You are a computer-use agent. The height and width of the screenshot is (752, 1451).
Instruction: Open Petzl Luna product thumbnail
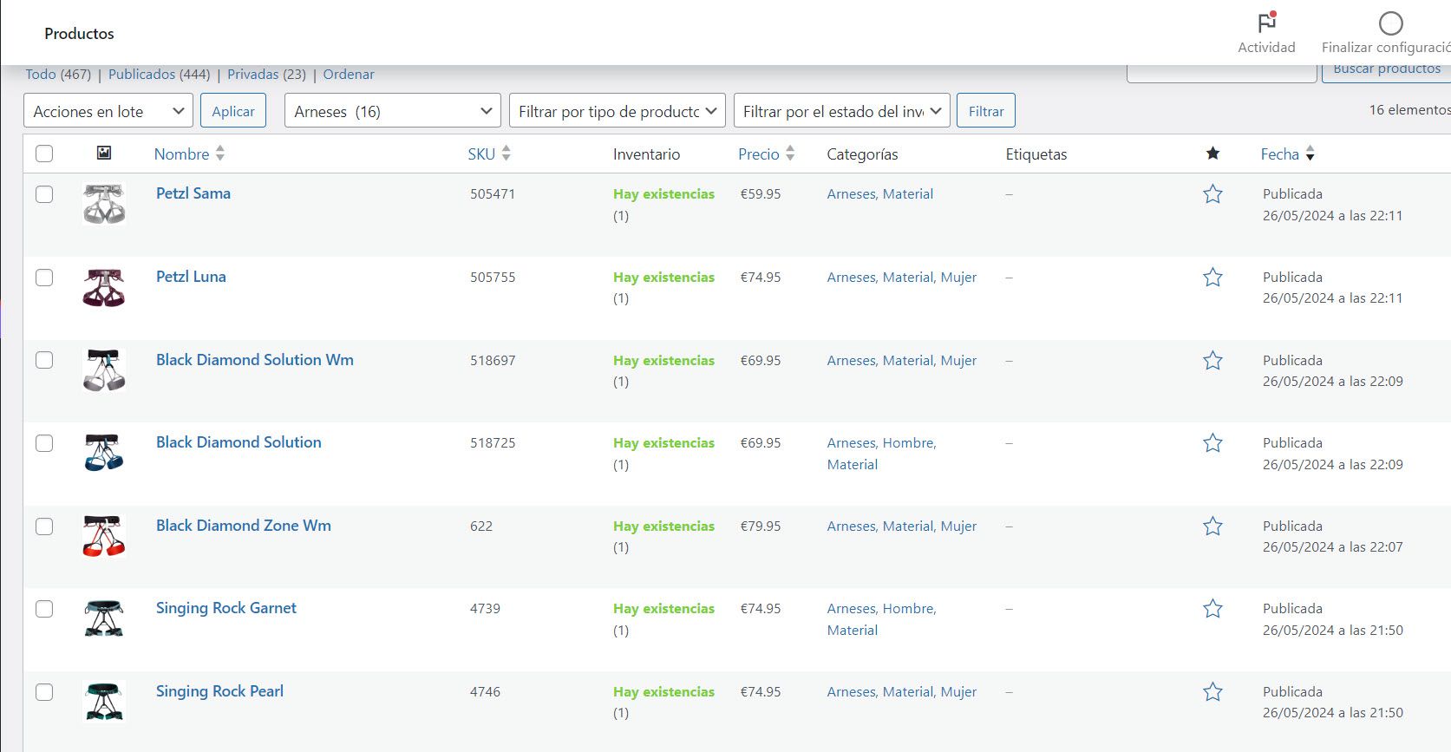(x=104, y=287)
